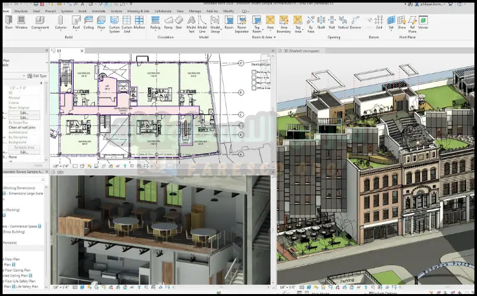The image size is (477, 296).
Task: Toggle the second legend checkbox in area plan
Action: 253,77
